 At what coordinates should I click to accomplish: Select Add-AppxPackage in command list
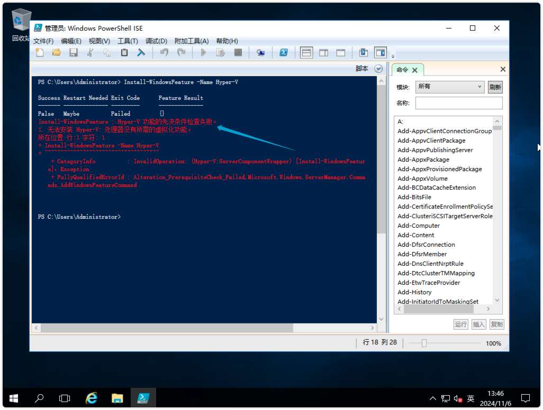423,160
